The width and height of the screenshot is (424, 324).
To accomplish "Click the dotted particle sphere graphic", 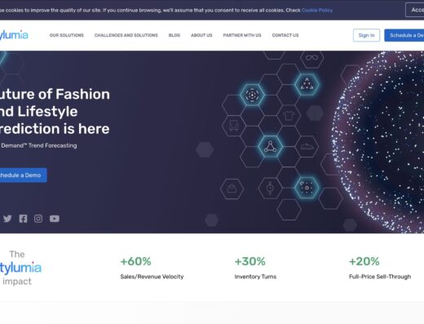I will (x=378, y=142).
